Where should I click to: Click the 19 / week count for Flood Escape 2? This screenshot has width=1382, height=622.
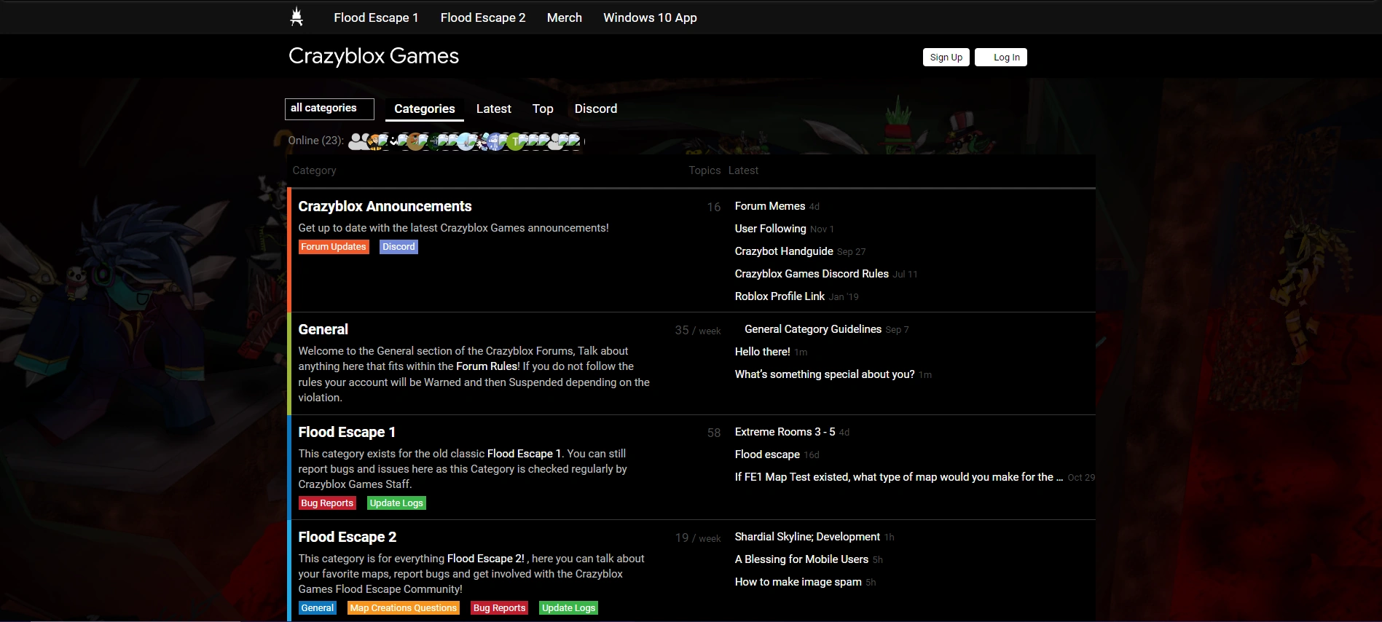[x=698, y=538]
